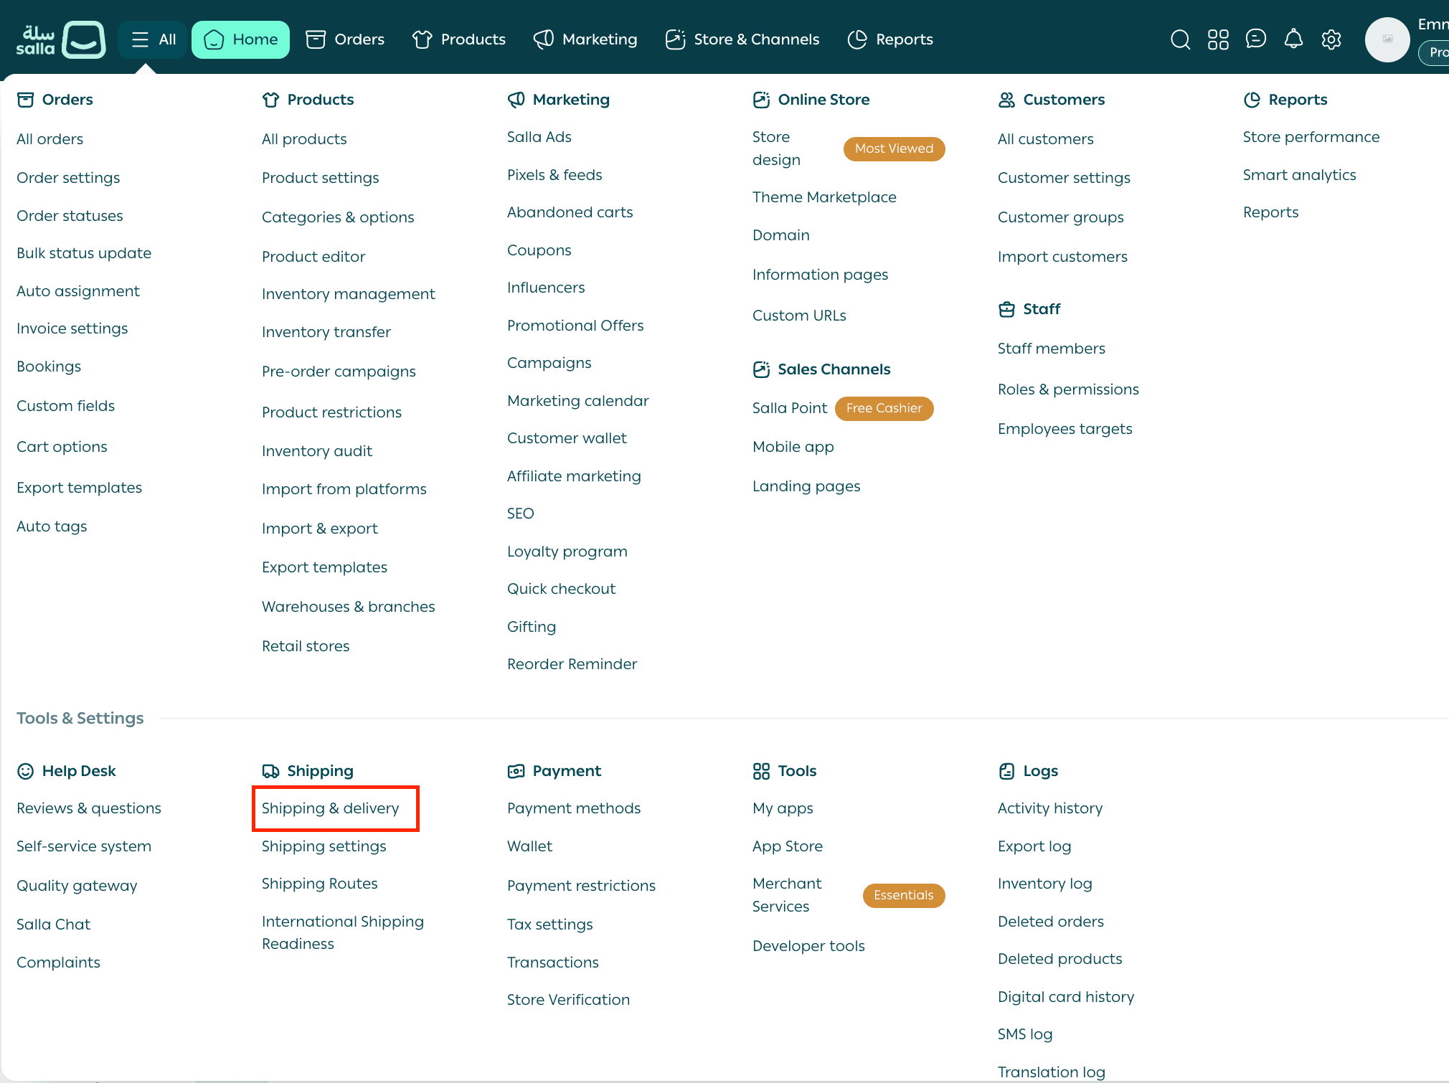
Task: Click the Products section shirt icon
Action: click(x=270, y=100)
